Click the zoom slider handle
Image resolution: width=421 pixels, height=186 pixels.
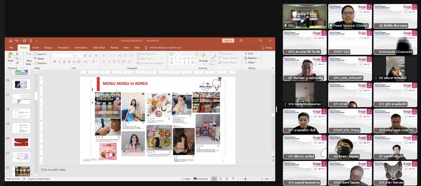[x=245, y=179]
